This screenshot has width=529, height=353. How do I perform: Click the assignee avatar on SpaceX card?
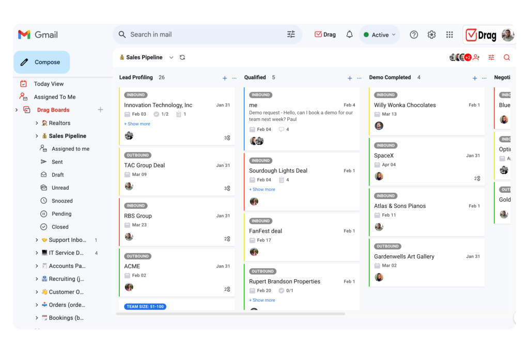(379, 176)
